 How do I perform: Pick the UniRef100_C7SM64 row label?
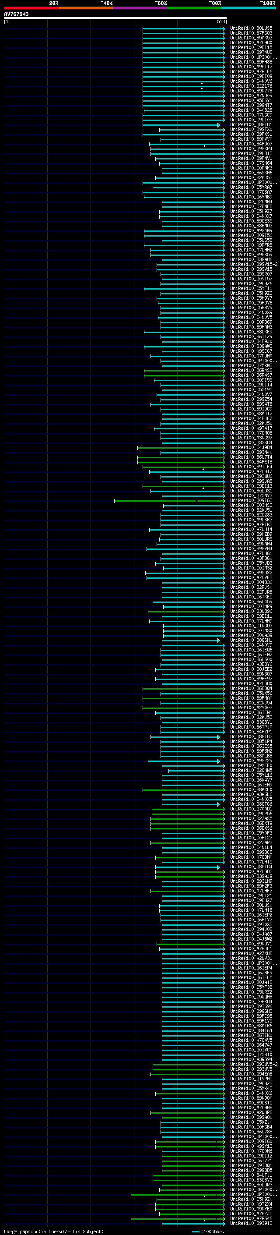point(251,163)
